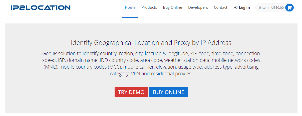This screenshot has height=116, width=302.
Task: Open the Developers menu item
Action: click(198, 7)
